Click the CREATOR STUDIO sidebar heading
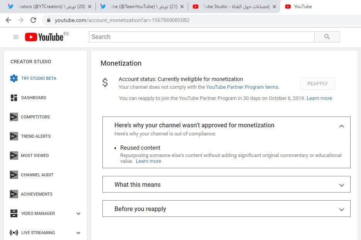361x240 pixels. coord(31,62)
